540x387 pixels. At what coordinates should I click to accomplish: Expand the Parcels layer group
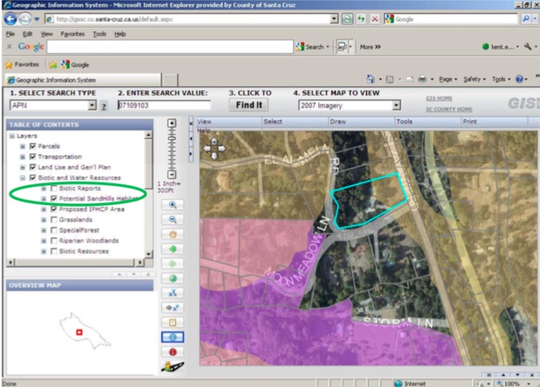pos(22,146)
